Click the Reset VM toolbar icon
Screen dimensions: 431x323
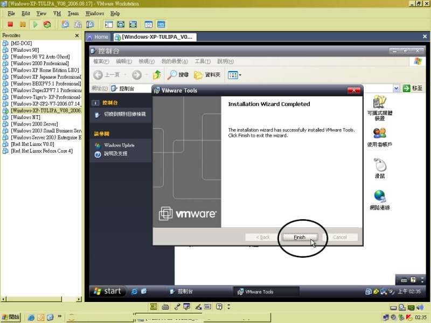[47, 24]
